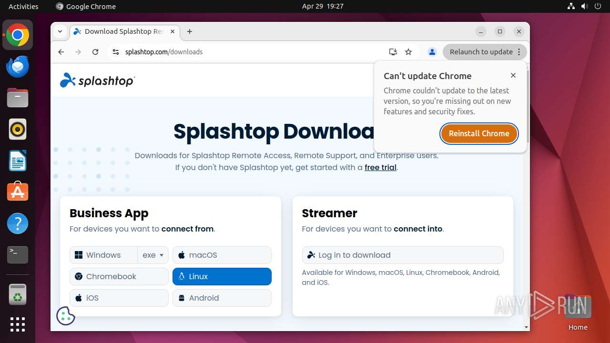Click the Reinstall Chrome button
This screenshot has height=343, width=610.
click(479, 133)
